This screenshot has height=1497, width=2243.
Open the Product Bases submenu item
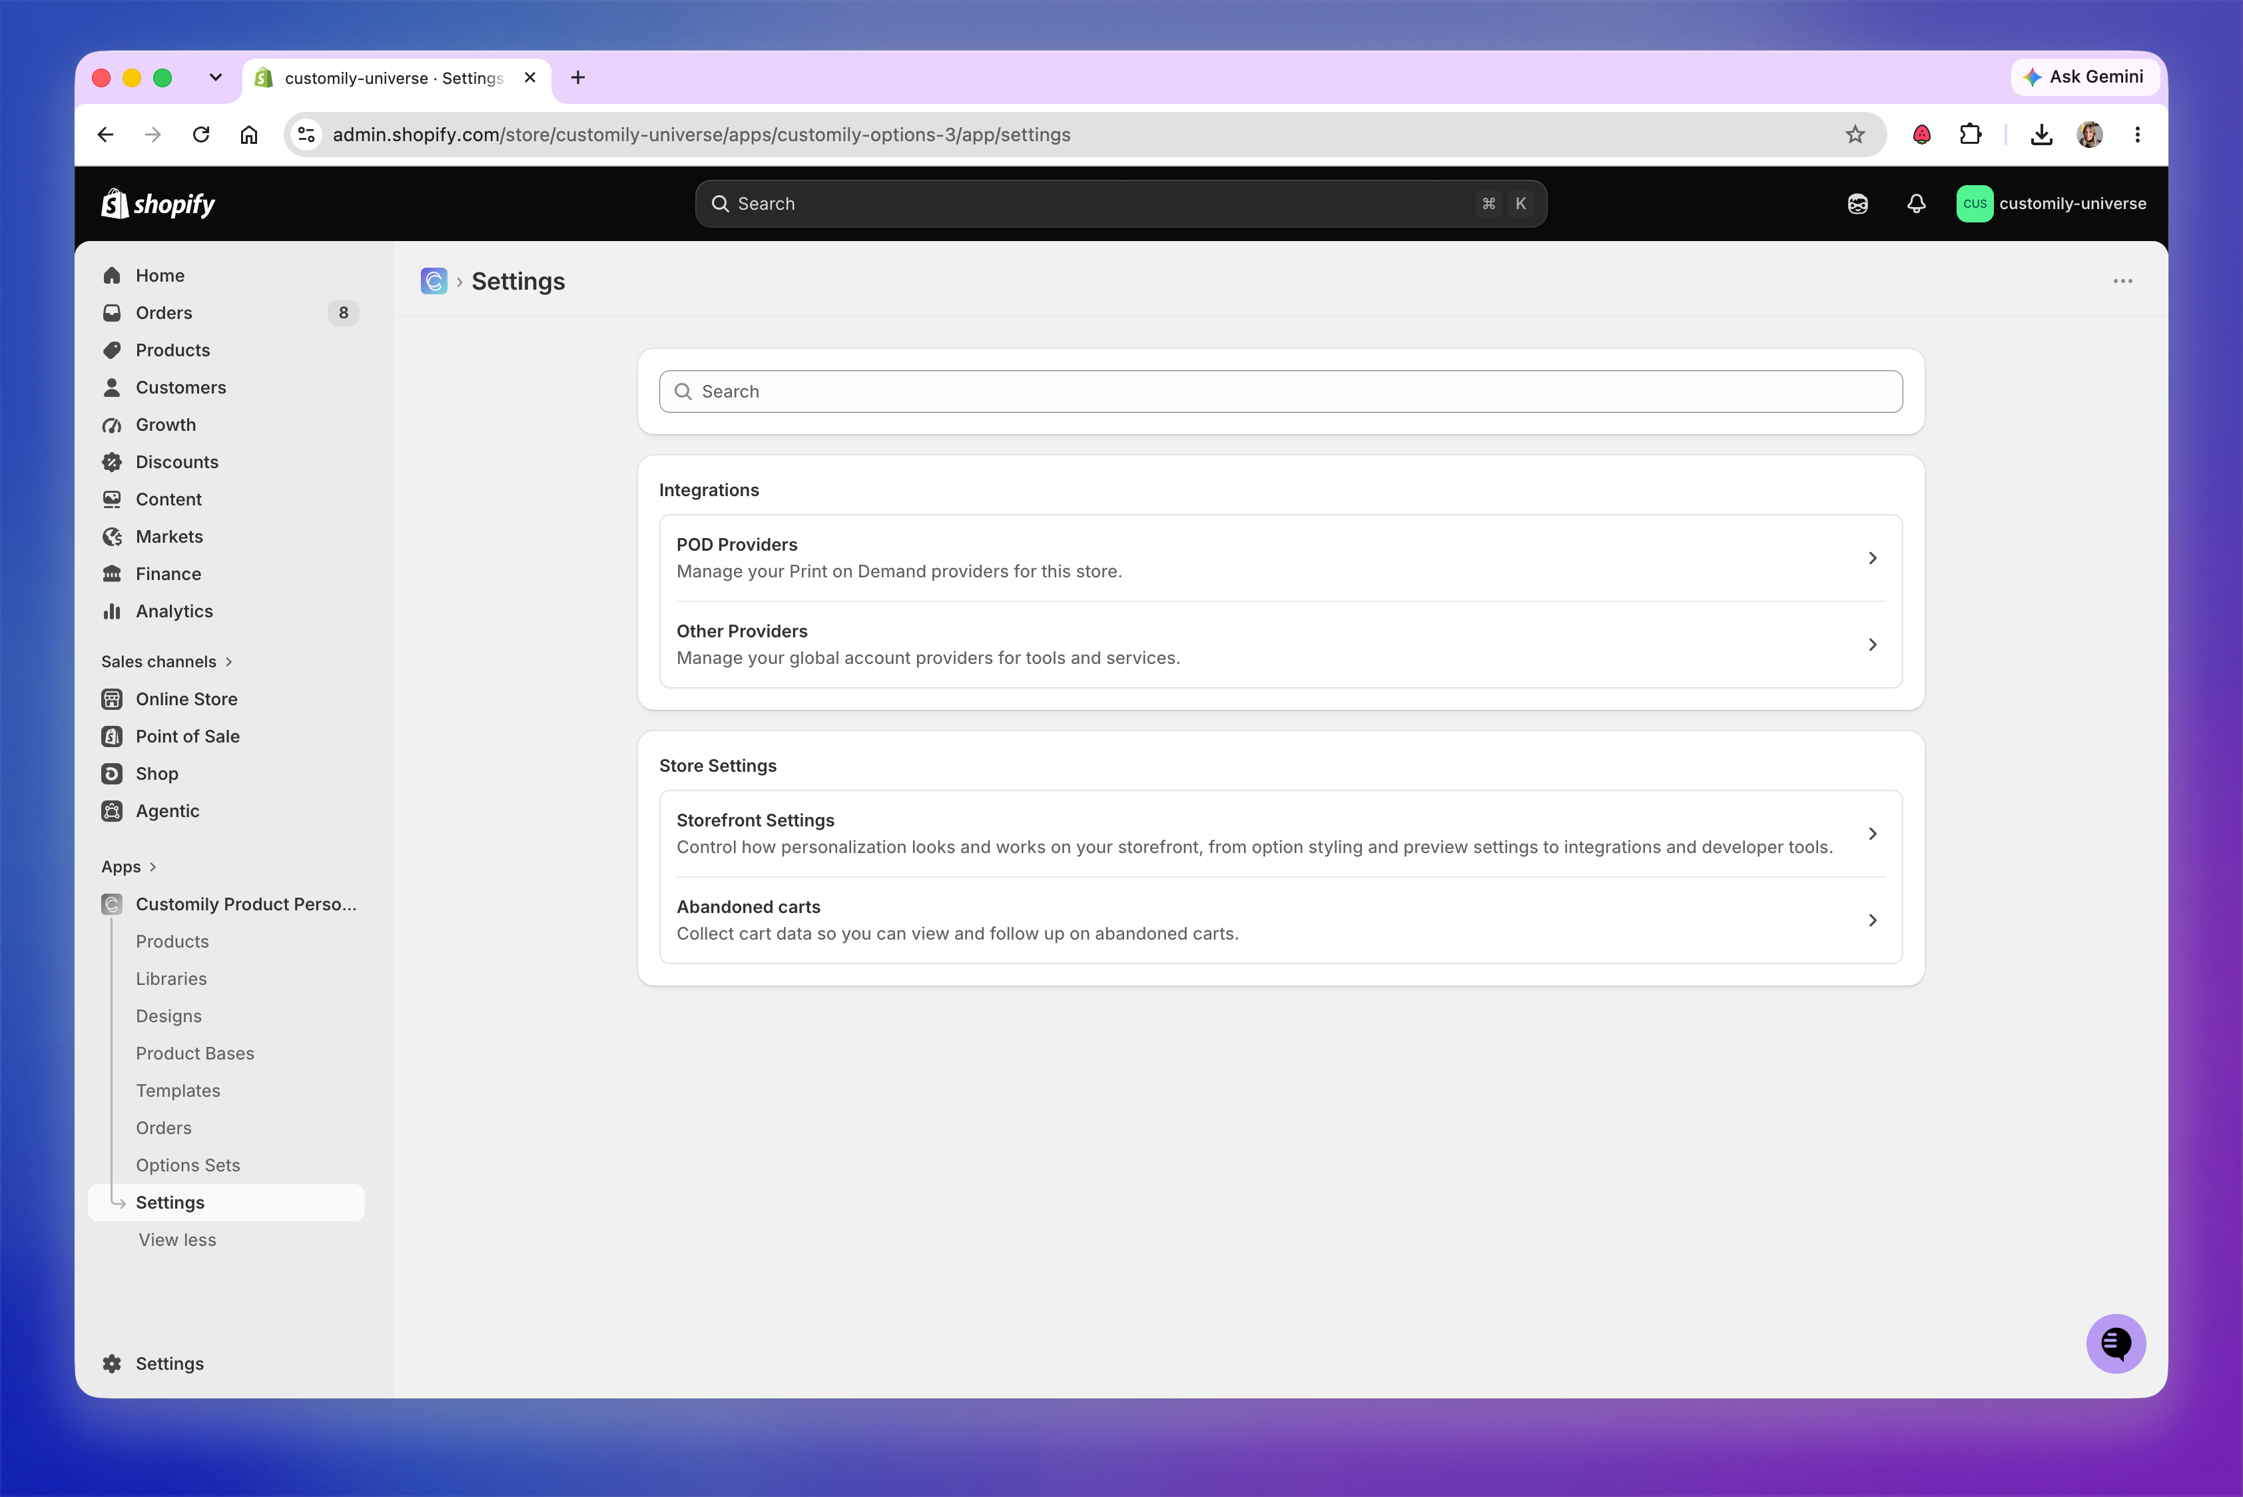coord(194,1053)
